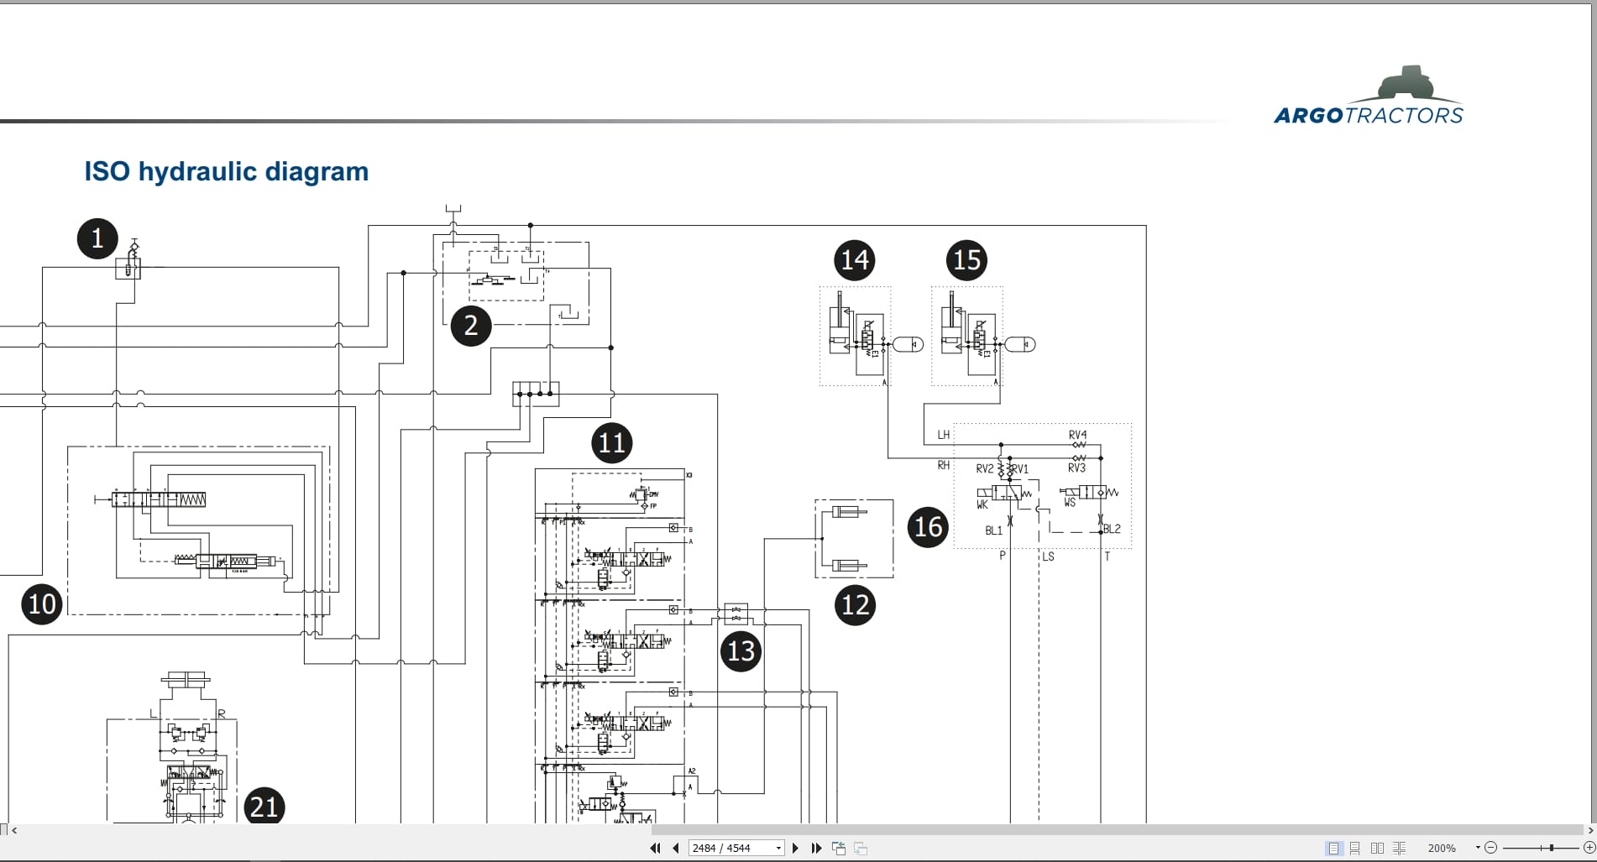
Task: Click component callout number 16
Action: point(928,527)
